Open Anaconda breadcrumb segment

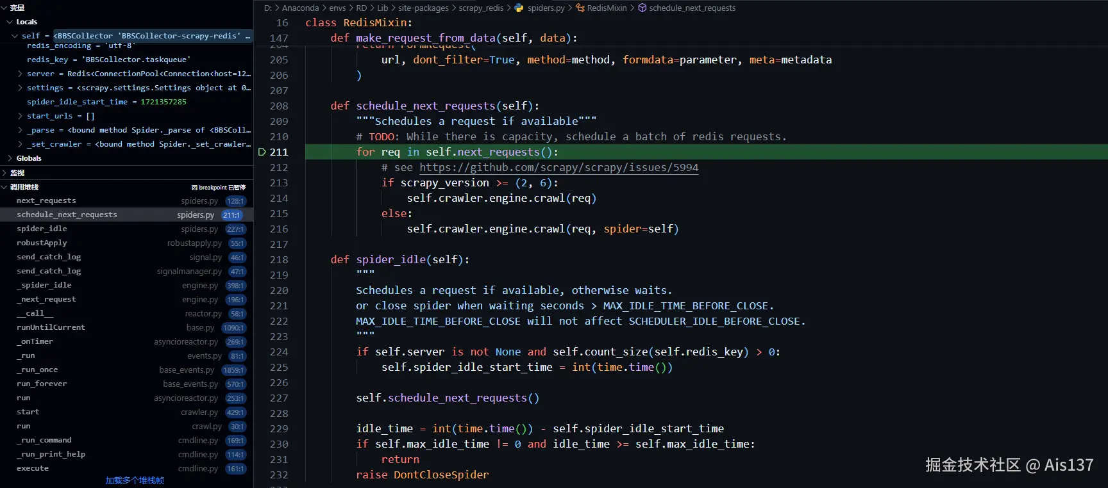pyautogui.click(x=300, y=8)
